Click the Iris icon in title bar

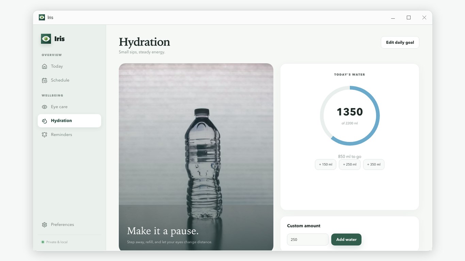(x=42, y=17)
